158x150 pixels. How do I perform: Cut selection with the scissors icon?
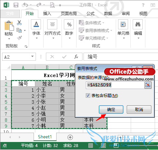(x=19, y=23)
